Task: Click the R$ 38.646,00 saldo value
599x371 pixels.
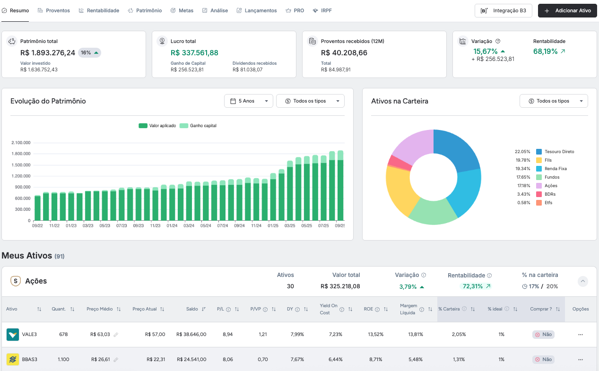Action: [191, 335]
